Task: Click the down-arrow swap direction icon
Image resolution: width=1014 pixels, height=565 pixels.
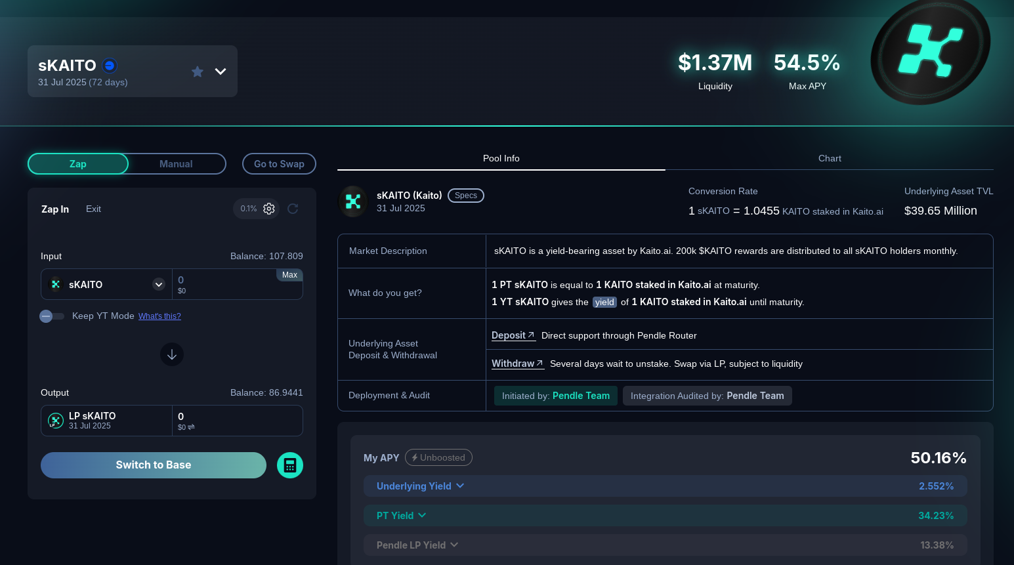Action: (x=171, y=354)
